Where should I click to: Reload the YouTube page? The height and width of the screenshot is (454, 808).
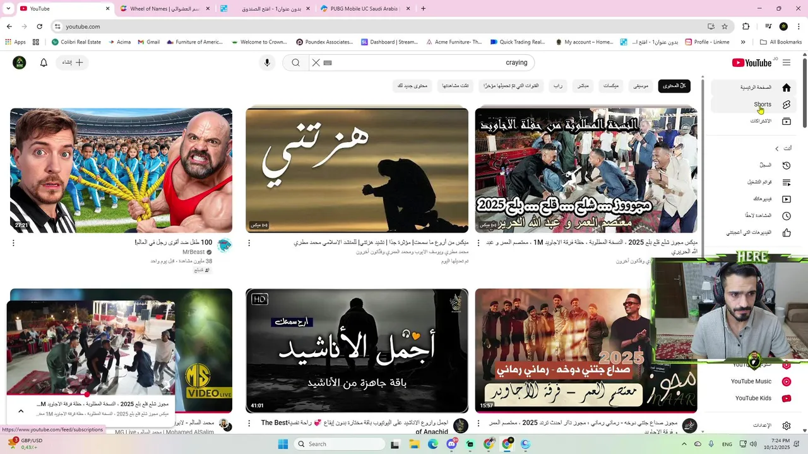[39, 26]
